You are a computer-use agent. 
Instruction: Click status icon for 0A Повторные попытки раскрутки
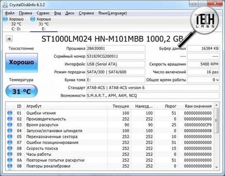coord(10,160)
